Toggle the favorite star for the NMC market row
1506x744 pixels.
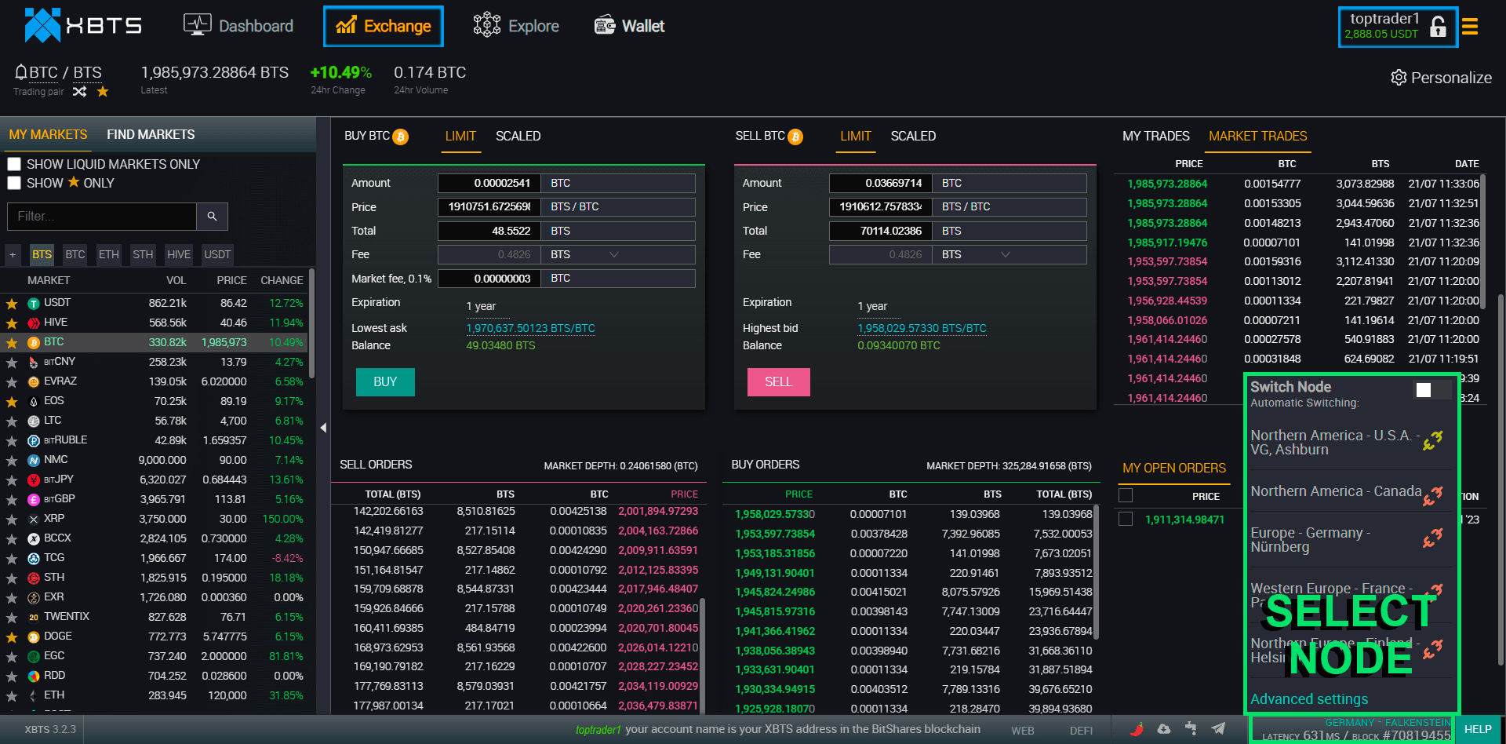12,461
